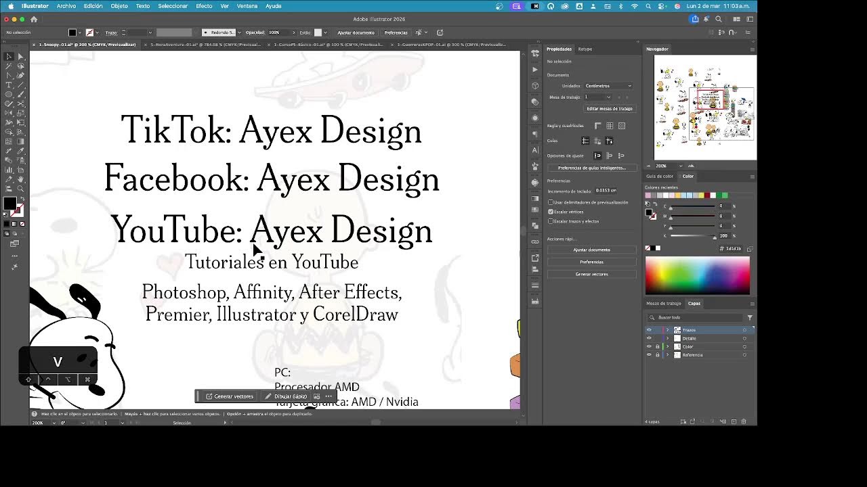
Task: Open the Objeto menu
Action: click(119, 6)
